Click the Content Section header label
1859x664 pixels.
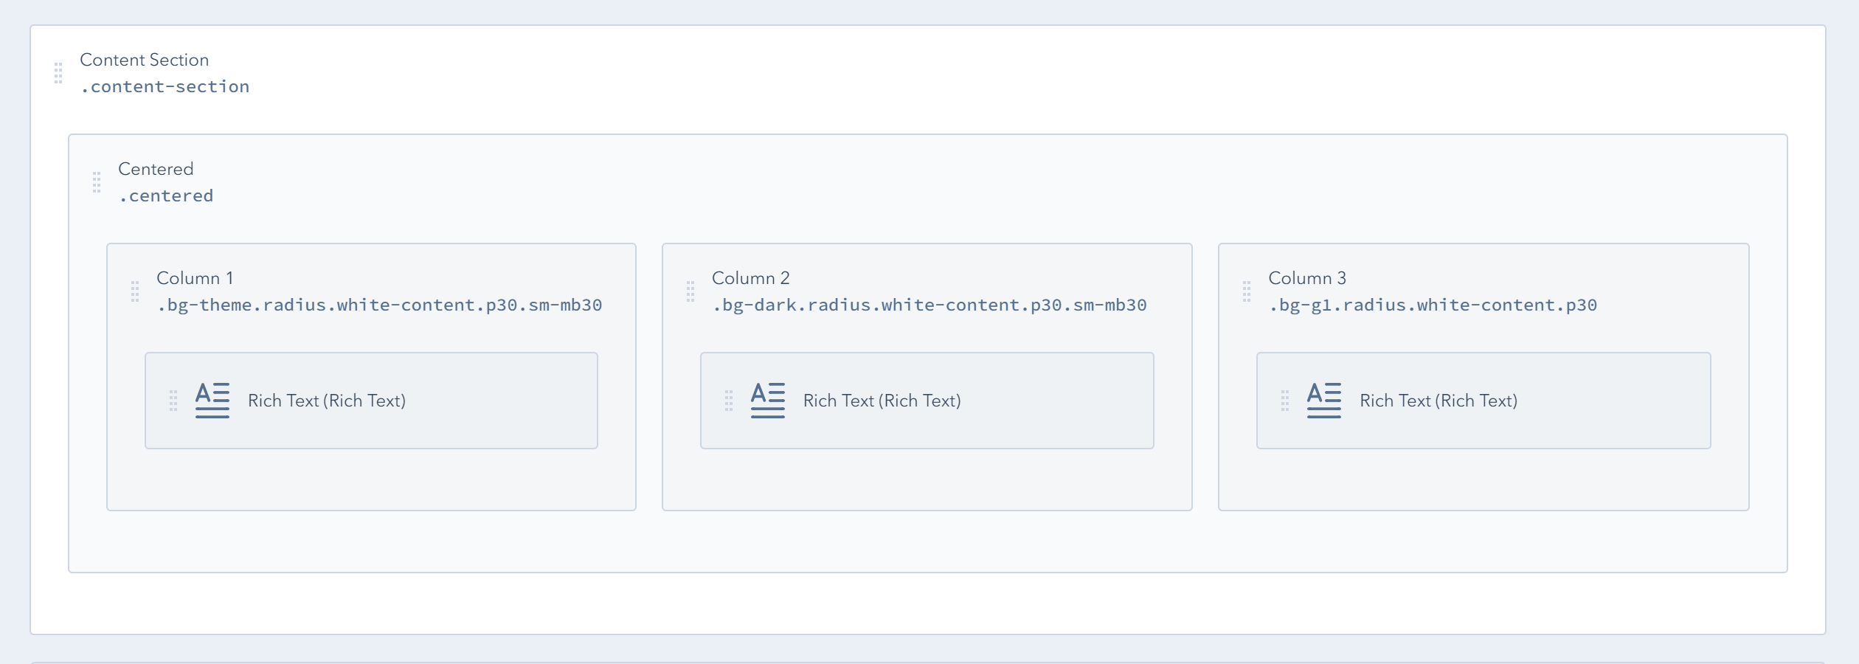click(x=144, y=60)
